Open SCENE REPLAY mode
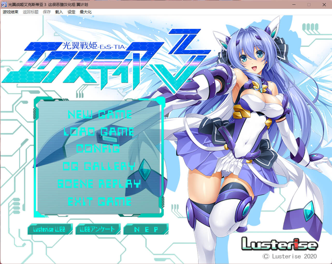 (99, 184)
